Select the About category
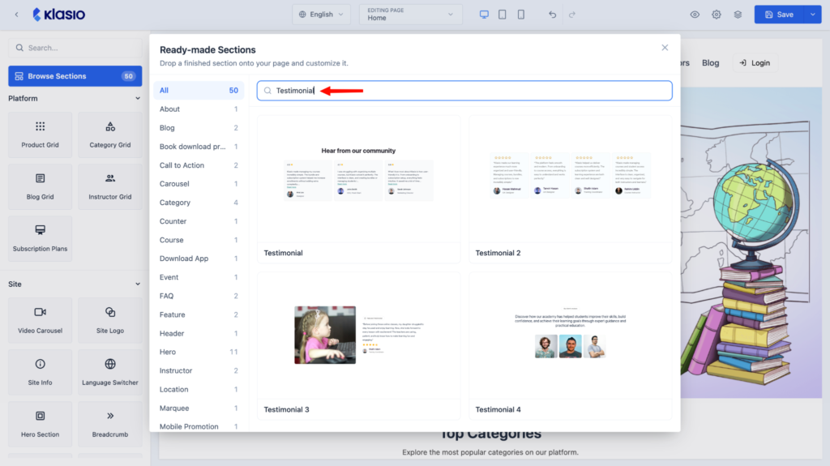Viewport: 830px width, 466px height. pyautogui.click(x=199, y=109)
